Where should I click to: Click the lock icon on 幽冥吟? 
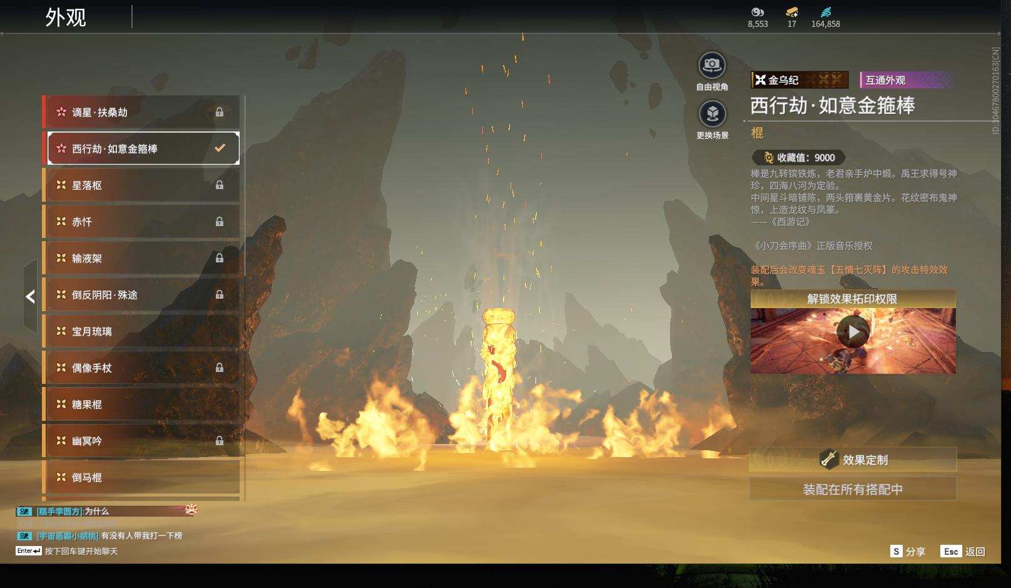coord(220,441)
